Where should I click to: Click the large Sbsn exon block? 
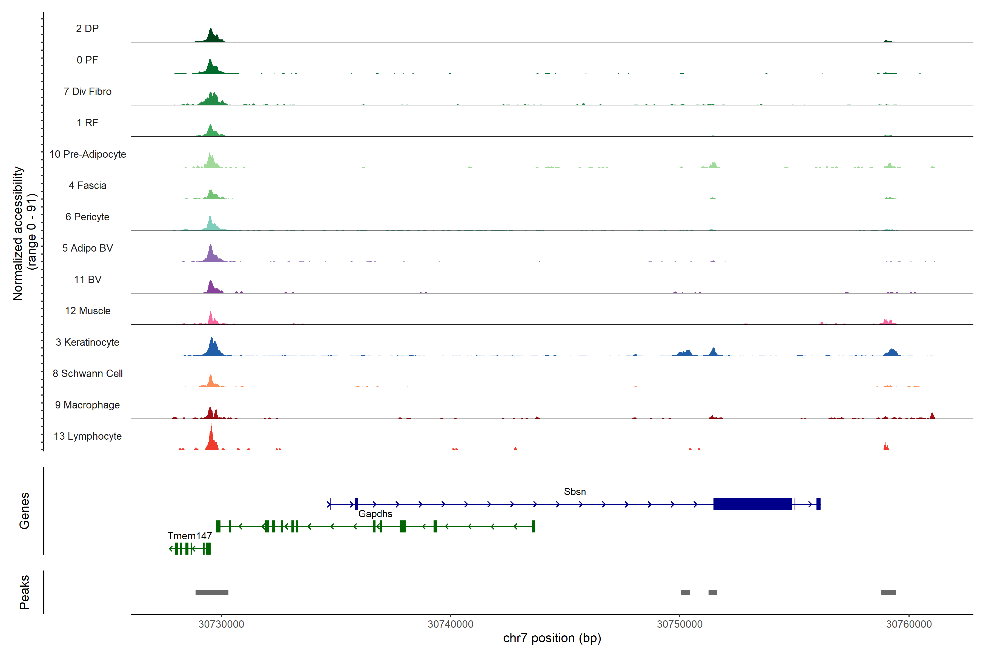(x=752, y=504)
